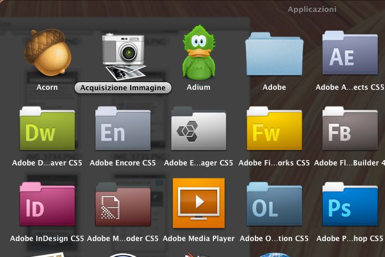Open the plain blue Adobe folder

pyautogui.click(x=274, y=54)
